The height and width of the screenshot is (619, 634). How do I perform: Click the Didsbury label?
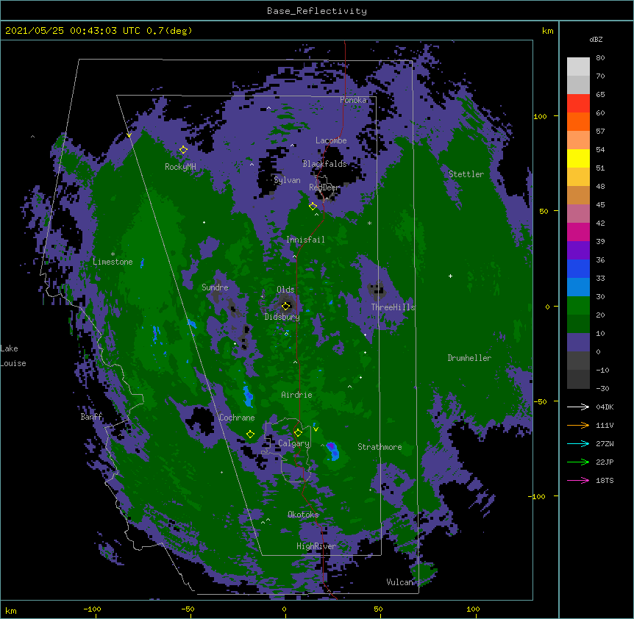[282, 317]
